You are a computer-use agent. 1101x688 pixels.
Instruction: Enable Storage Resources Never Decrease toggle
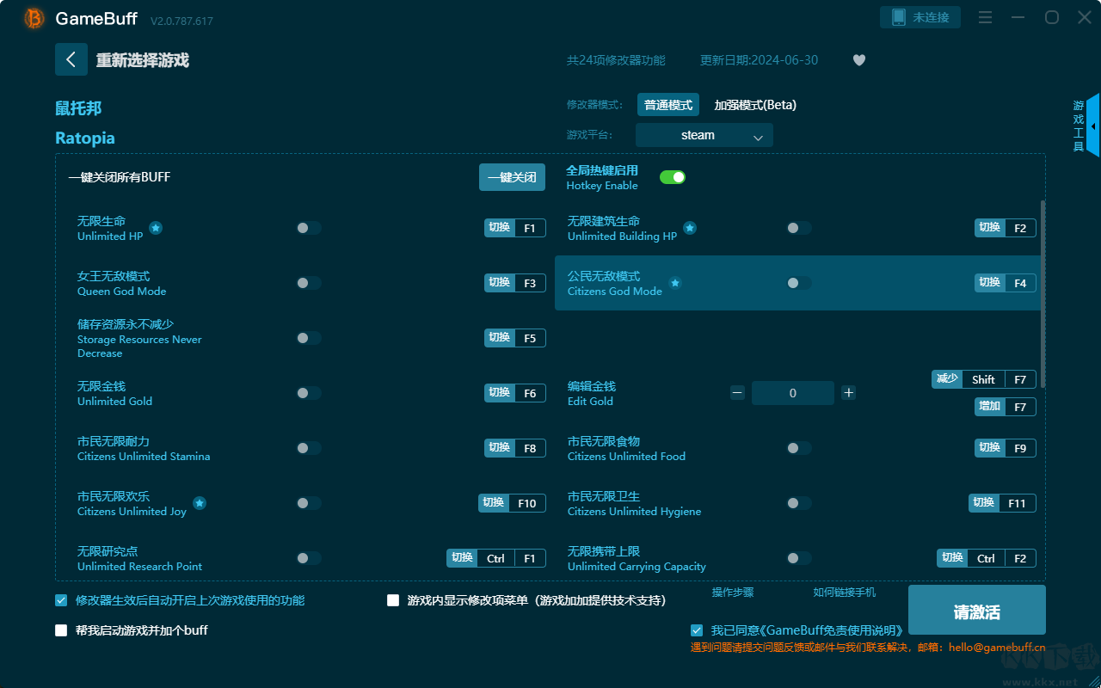309,338
